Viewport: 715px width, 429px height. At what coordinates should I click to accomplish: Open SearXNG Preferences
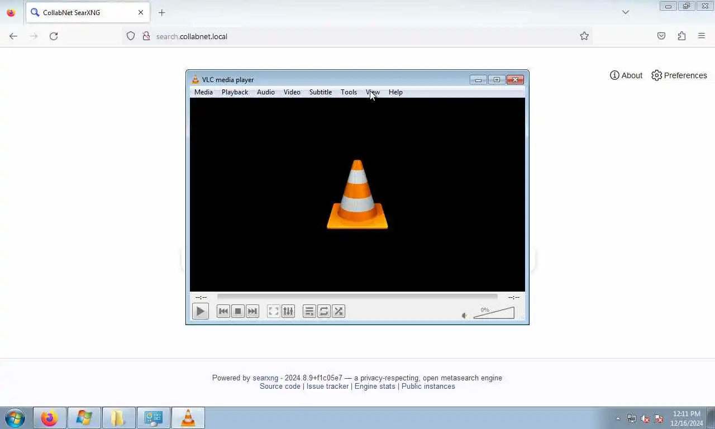pyautogui.click(x=679, y=75)
